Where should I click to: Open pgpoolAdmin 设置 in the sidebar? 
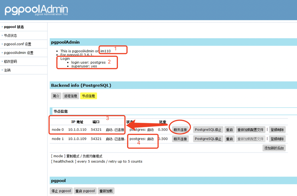click(x=18, y=53)
